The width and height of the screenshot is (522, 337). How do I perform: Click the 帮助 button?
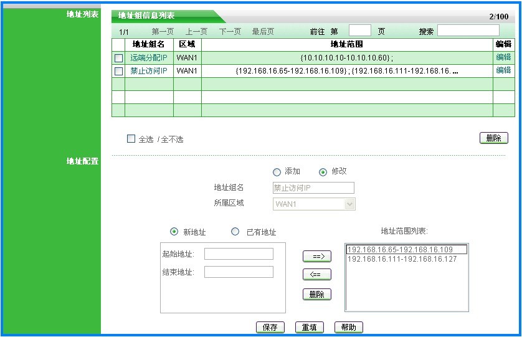[x=348, y=328]
